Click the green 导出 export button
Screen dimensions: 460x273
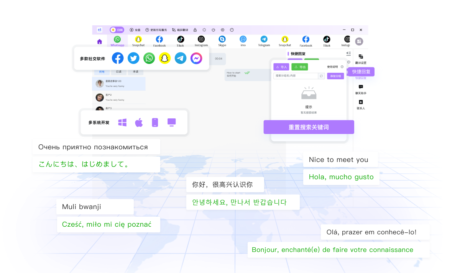pyautogui.click(x=300, y=67)
